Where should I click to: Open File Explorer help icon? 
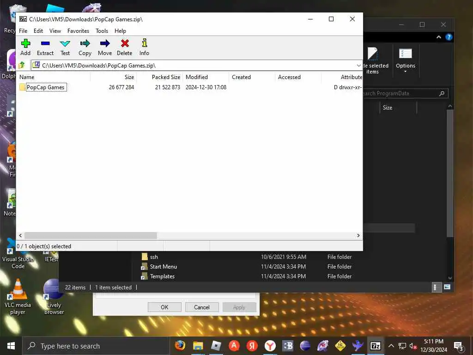[449, 37]
